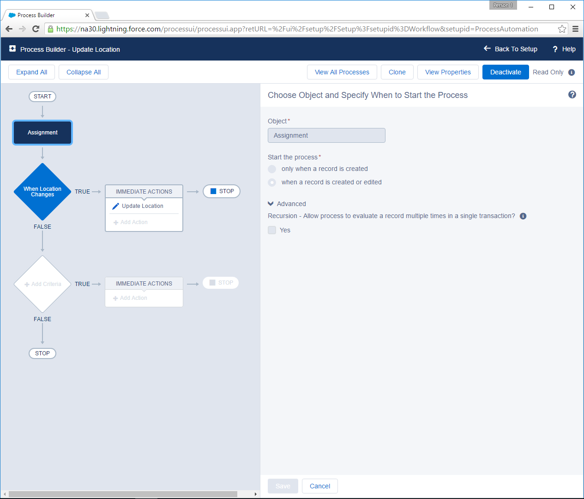Select only when a record is created
This screenshot has width=584, height=499.
tap(272, 169)
